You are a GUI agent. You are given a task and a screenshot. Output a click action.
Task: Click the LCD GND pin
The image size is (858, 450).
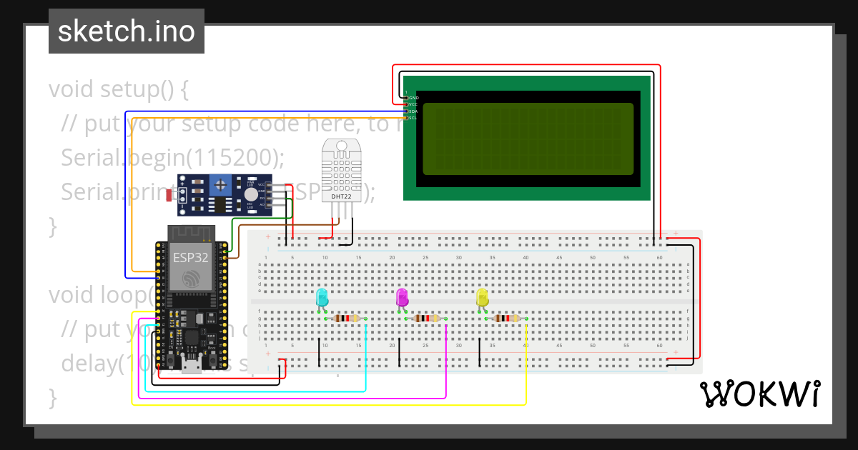406,97
